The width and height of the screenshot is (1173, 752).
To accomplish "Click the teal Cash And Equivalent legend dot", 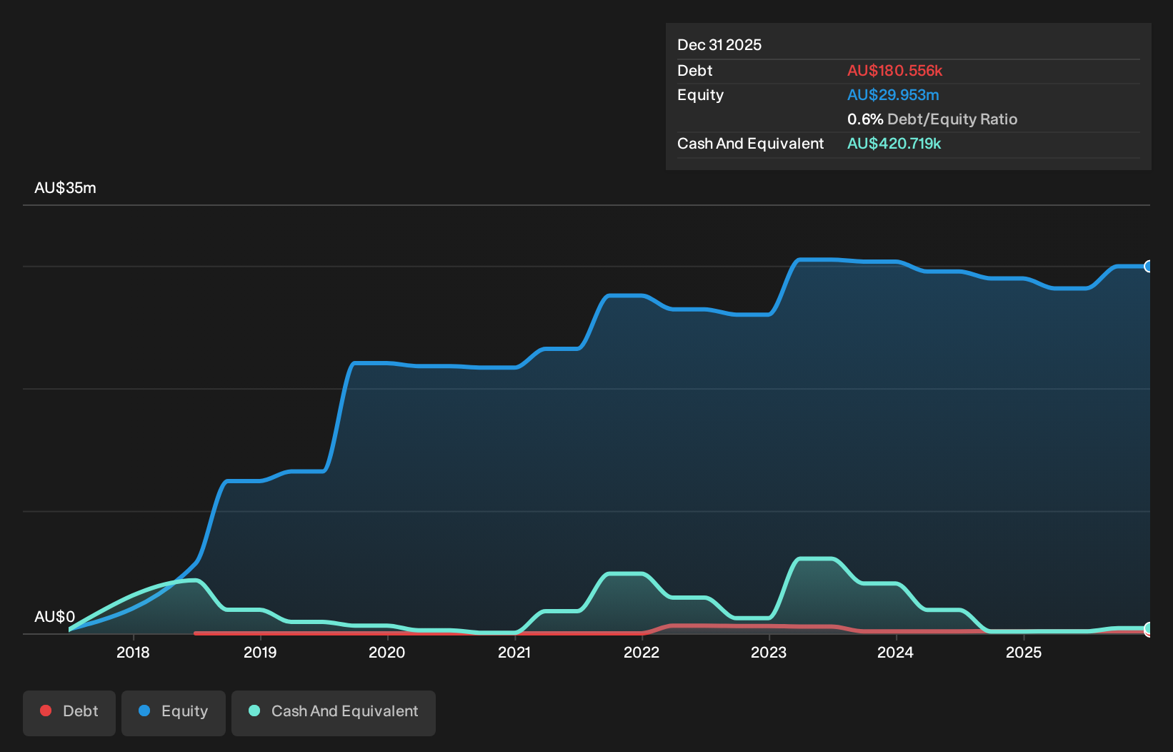I will pos(254,711).
